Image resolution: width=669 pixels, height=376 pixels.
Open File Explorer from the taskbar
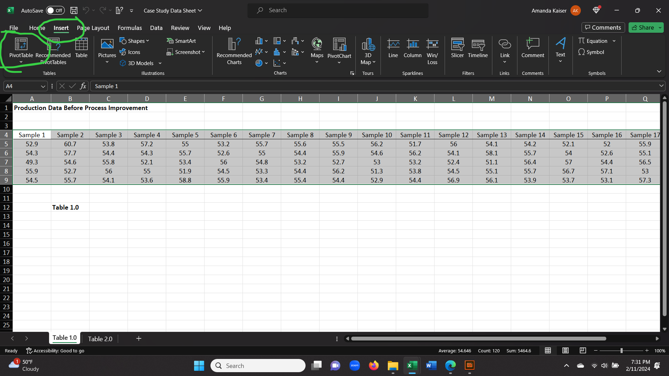[393, 365]
